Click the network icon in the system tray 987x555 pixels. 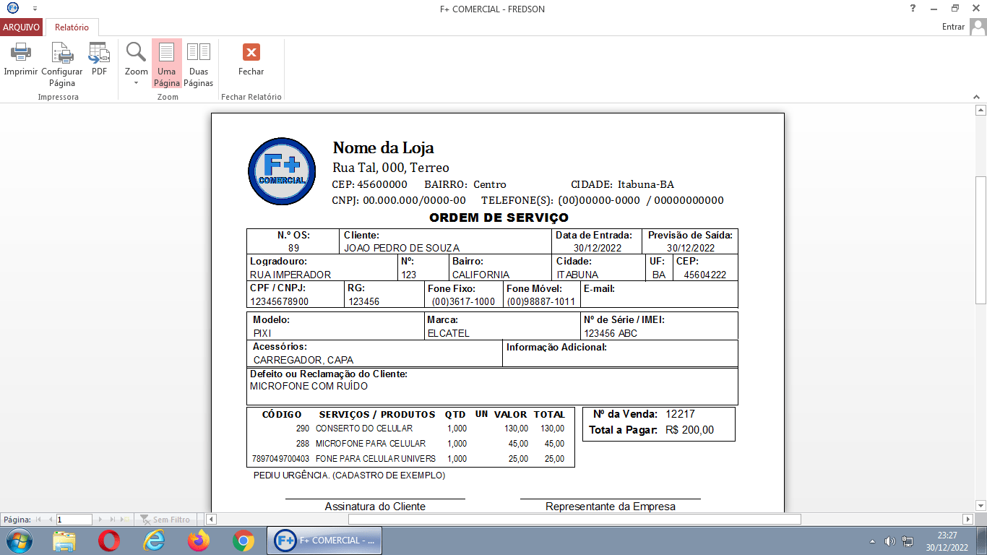pyautogui.click(x=908, y=541)
